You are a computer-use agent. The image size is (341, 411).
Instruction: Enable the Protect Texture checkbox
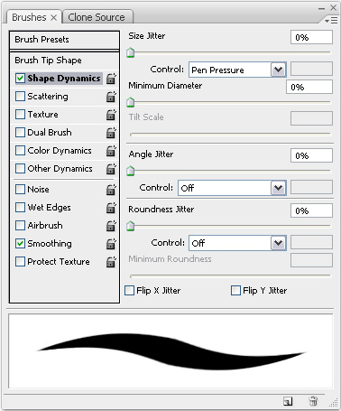click(20, 262)
